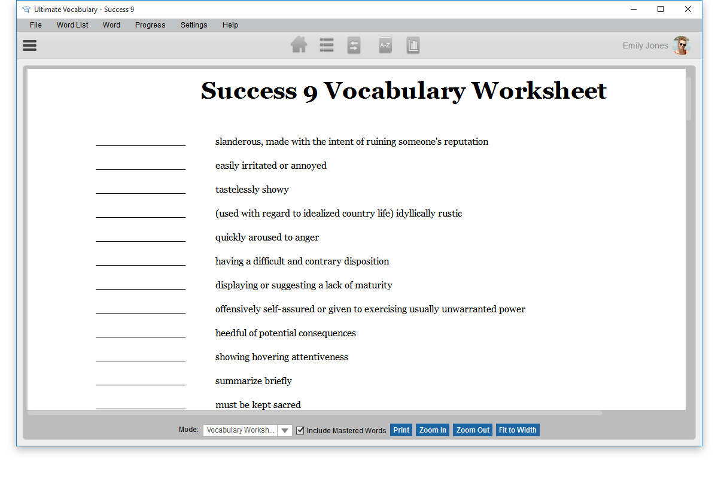Open the Settings menu
The height and width of the screenshot is (499, 718).
194,25
